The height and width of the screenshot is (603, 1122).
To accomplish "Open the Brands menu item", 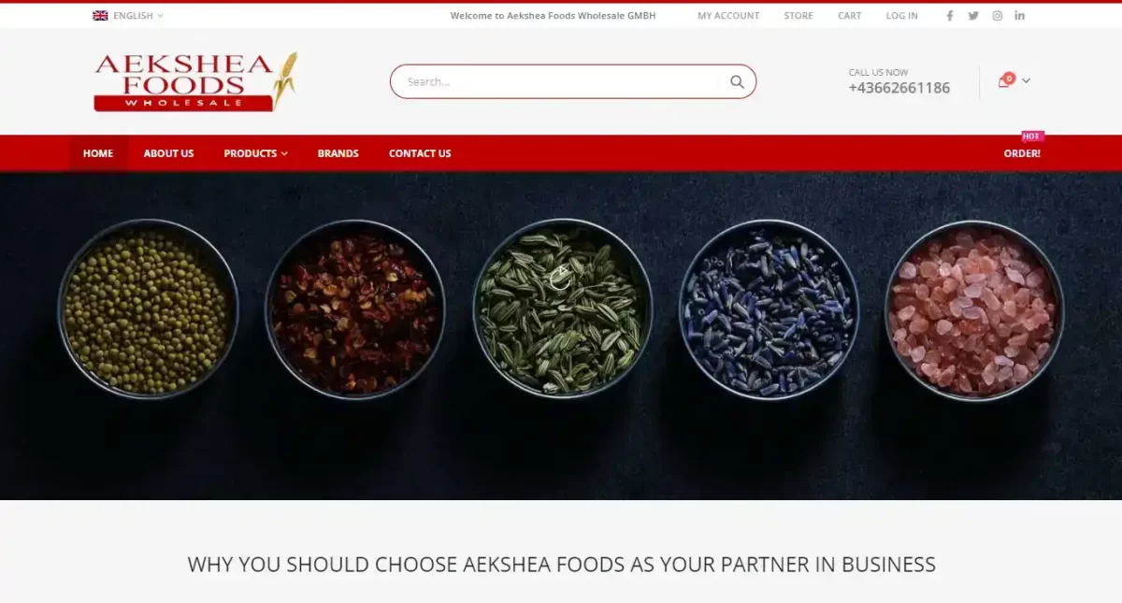I will point(338,153).
